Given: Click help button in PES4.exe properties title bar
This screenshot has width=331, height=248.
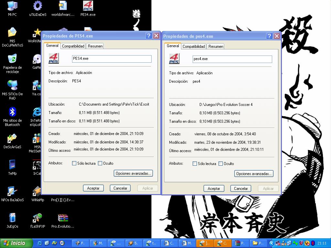Looking at the screenshot, I should (149, 36).
